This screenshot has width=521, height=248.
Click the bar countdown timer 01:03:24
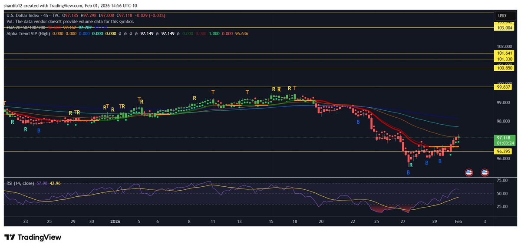click(505, 143)
